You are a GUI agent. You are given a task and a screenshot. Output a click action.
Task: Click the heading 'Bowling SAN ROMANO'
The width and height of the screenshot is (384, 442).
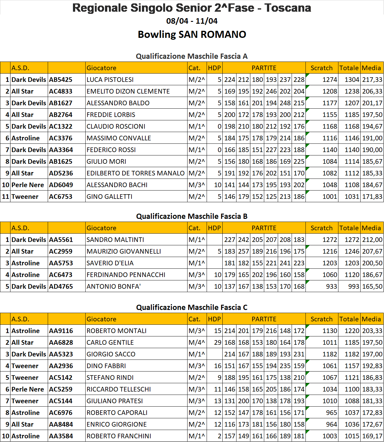click(192, 34)
